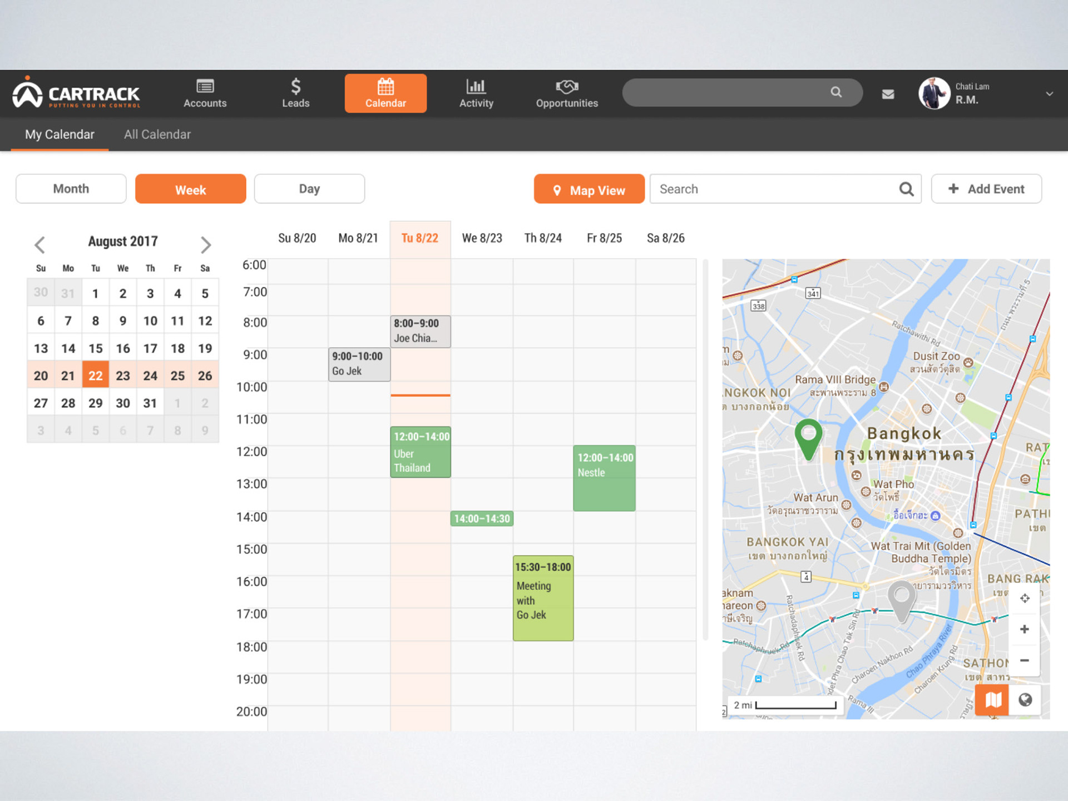Click the Sa 8/26 column header
Screen dimensions: 1068x801
pyautogui.click(x=665, y=238)
